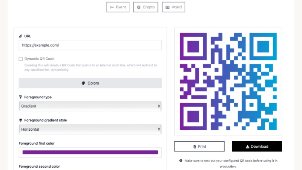Viewport: 302px width, 170px height.
Task: Select the Vcard QR type tab
Action: click(174, 7)
